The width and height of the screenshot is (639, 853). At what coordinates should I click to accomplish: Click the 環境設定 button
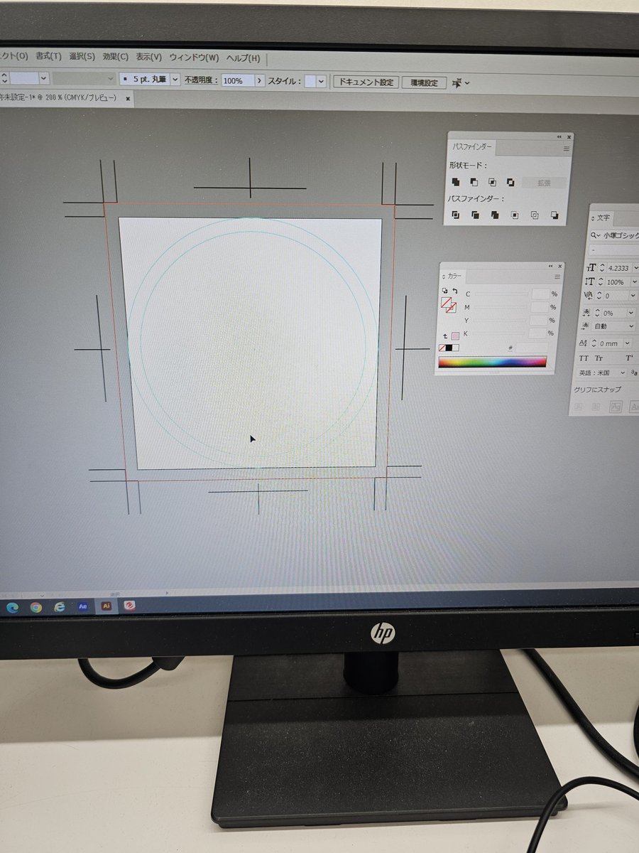(424, 83)
